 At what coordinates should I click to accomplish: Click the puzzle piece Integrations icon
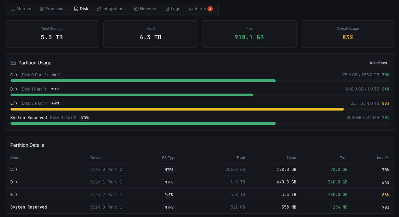pyautogui.click(x=98, y=9)
